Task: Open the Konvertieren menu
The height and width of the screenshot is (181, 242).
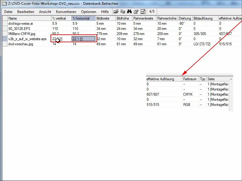Action: (66, 12)
